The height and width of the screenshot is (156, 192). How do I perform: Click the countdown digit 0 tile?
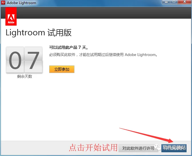(15, 60)
